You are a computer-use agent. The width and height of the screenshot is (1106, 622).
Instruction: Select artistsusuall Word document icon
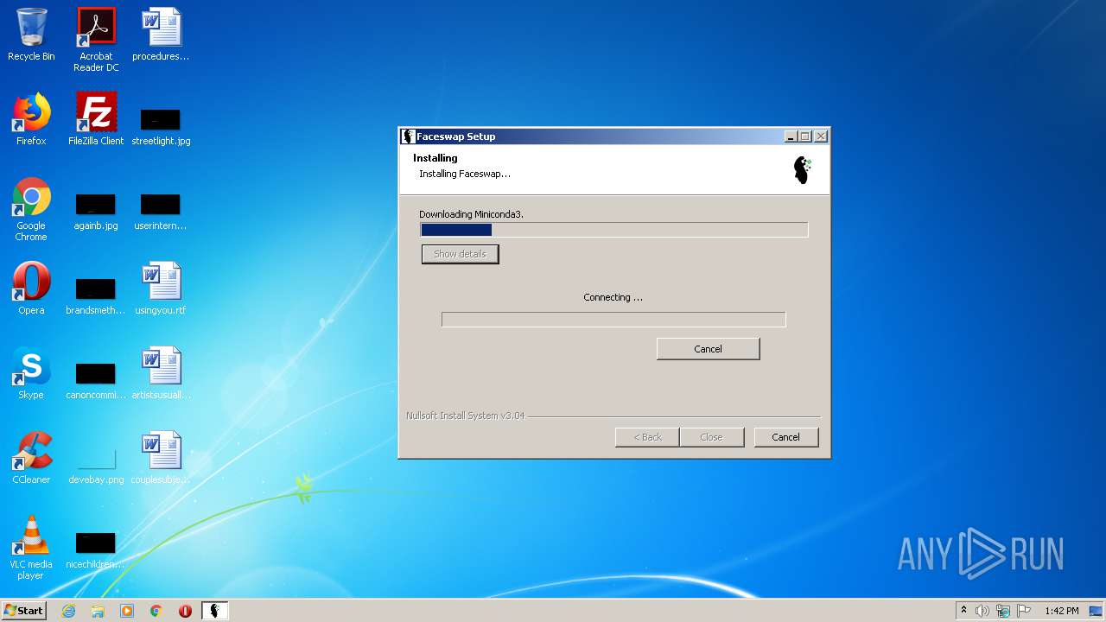click(x=161, y=373)
